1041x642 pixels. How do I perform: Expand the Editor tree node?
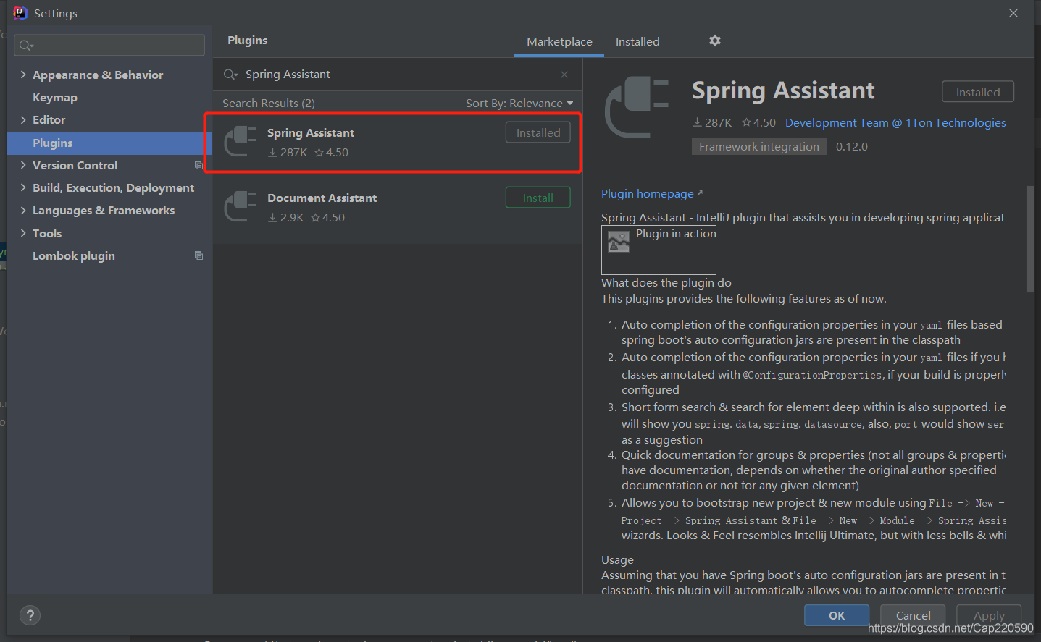point(23,119)
